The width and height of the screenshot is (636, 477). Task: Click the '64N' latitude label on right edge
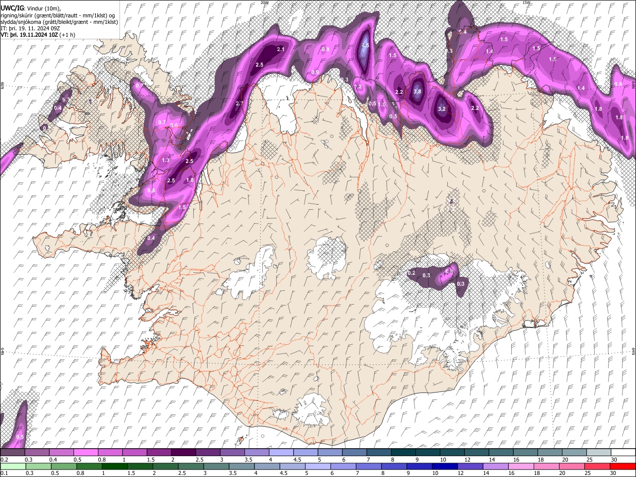[x=634, y=350]
